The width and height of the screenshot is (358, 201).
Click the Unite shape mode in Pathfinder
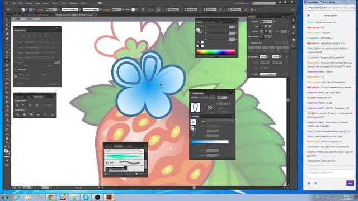point(17,106)
